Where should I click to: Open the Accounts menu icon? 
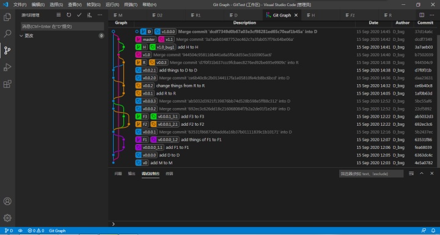[x=7, y=201]
